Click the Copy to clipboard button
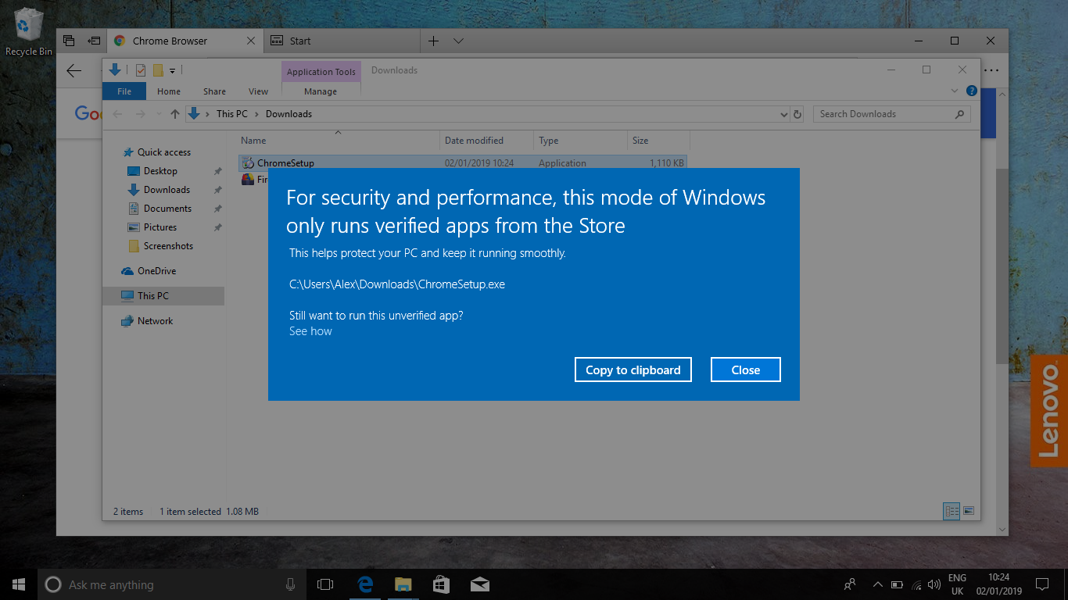 633,369
